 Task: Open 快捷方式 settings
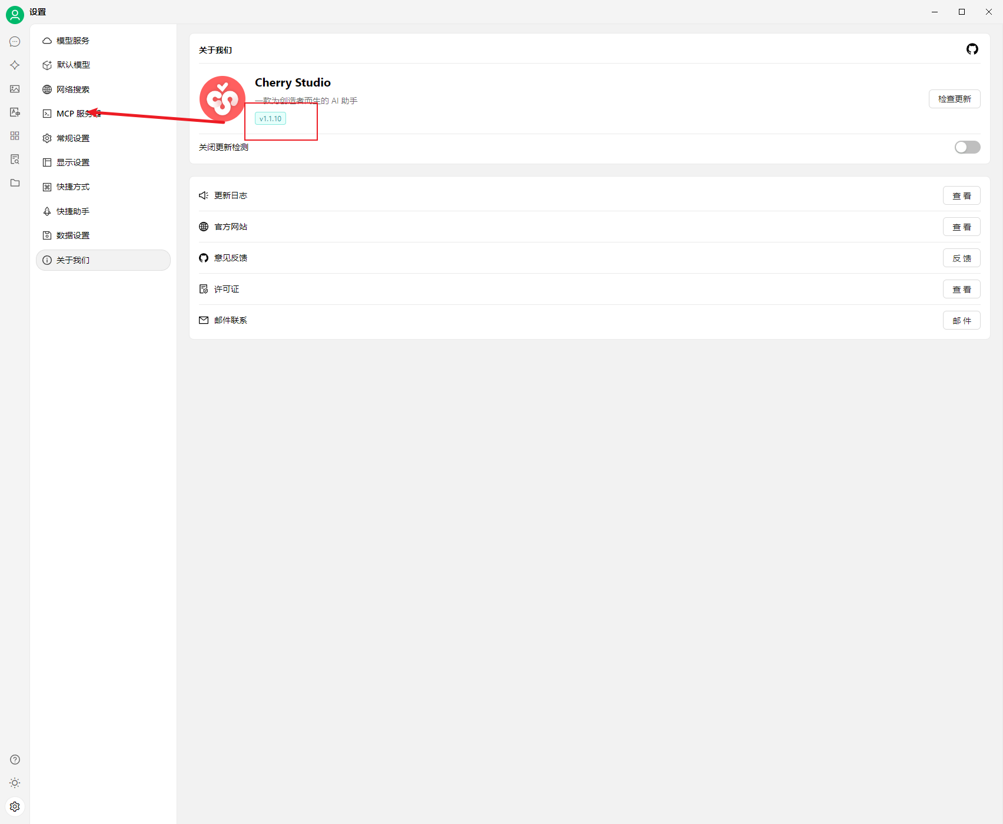103,187
